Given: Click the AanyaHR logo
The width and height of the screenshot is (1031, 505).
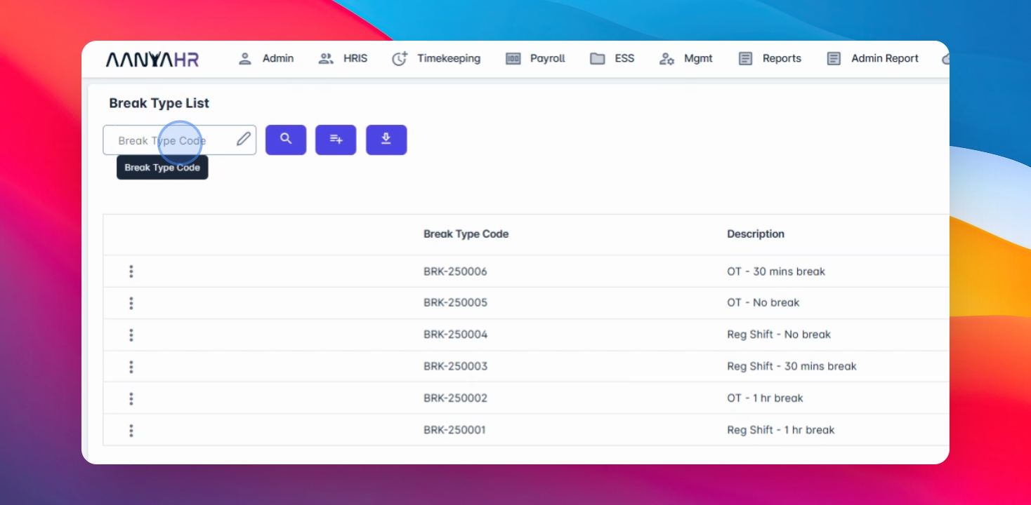Looking at the screenshot, I should [152, 60].
